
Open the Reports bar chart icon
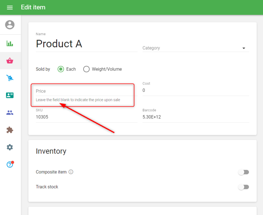(10, 43)
